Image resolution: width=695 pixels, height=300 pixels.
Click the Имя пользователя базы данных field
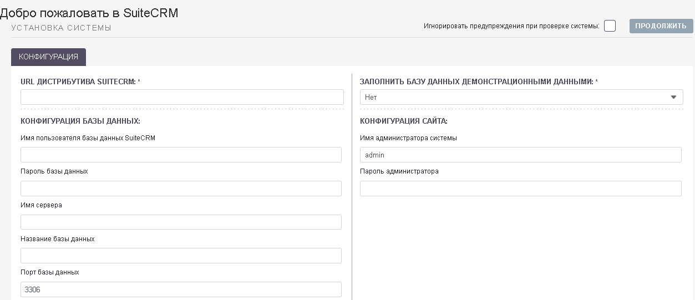(x=181, y=155)
